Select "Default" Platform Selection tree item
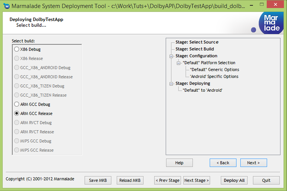 point(209,63)
